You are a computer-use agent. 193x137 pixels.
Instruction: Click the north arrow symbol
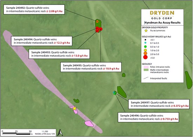point(60,132)
